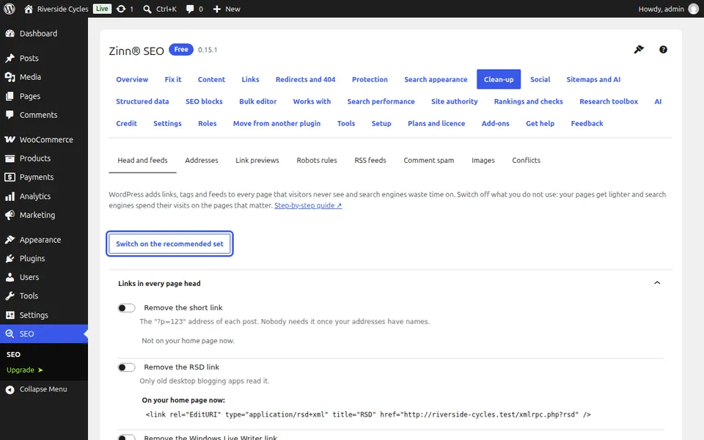
Task: Click the WordPress logo icon
Action: 10,9
